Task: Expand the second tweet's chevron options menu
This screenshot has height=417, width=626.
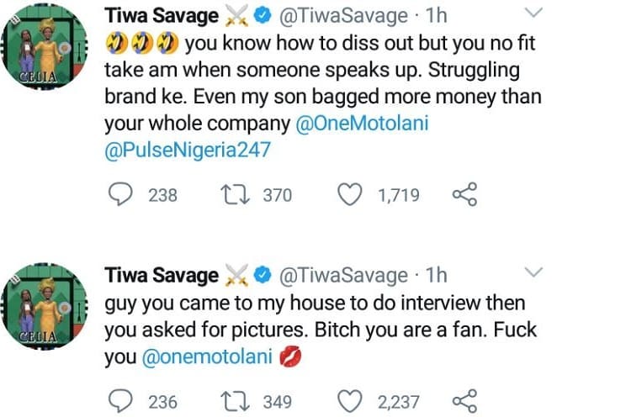Action: (x=533, y=273)
